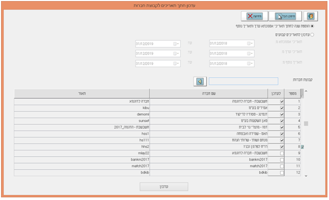The height and width of the screenshot is (200, 329).
Task: Select the 'hhs2' description cell
Action: pos(82,147)
